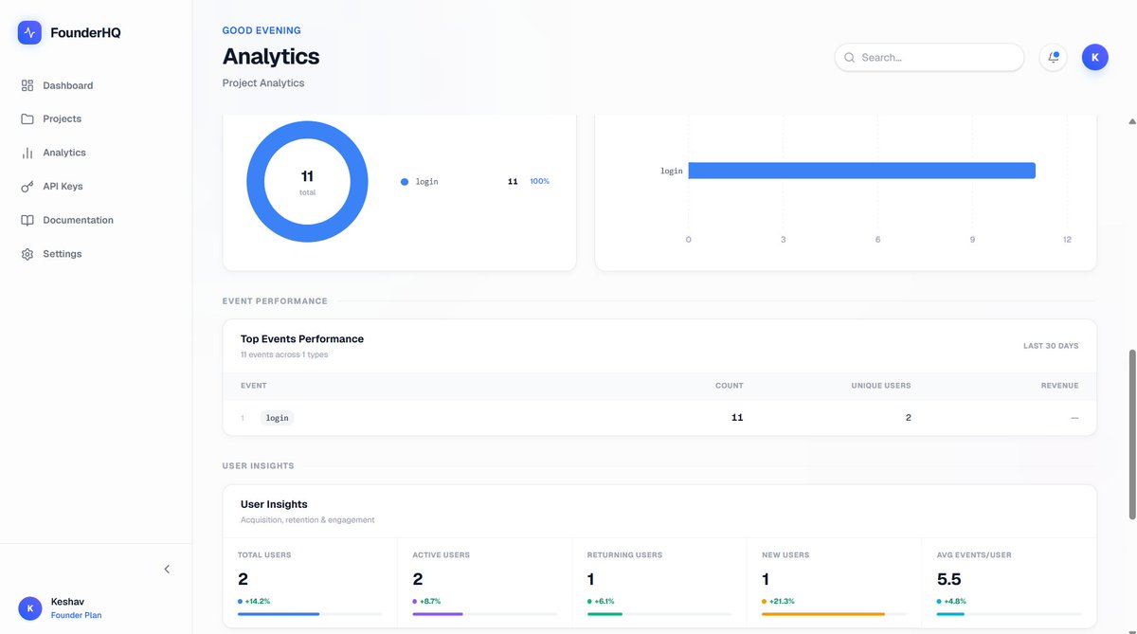Click the Search input field
1137x634 pixels.
(929, 58)
